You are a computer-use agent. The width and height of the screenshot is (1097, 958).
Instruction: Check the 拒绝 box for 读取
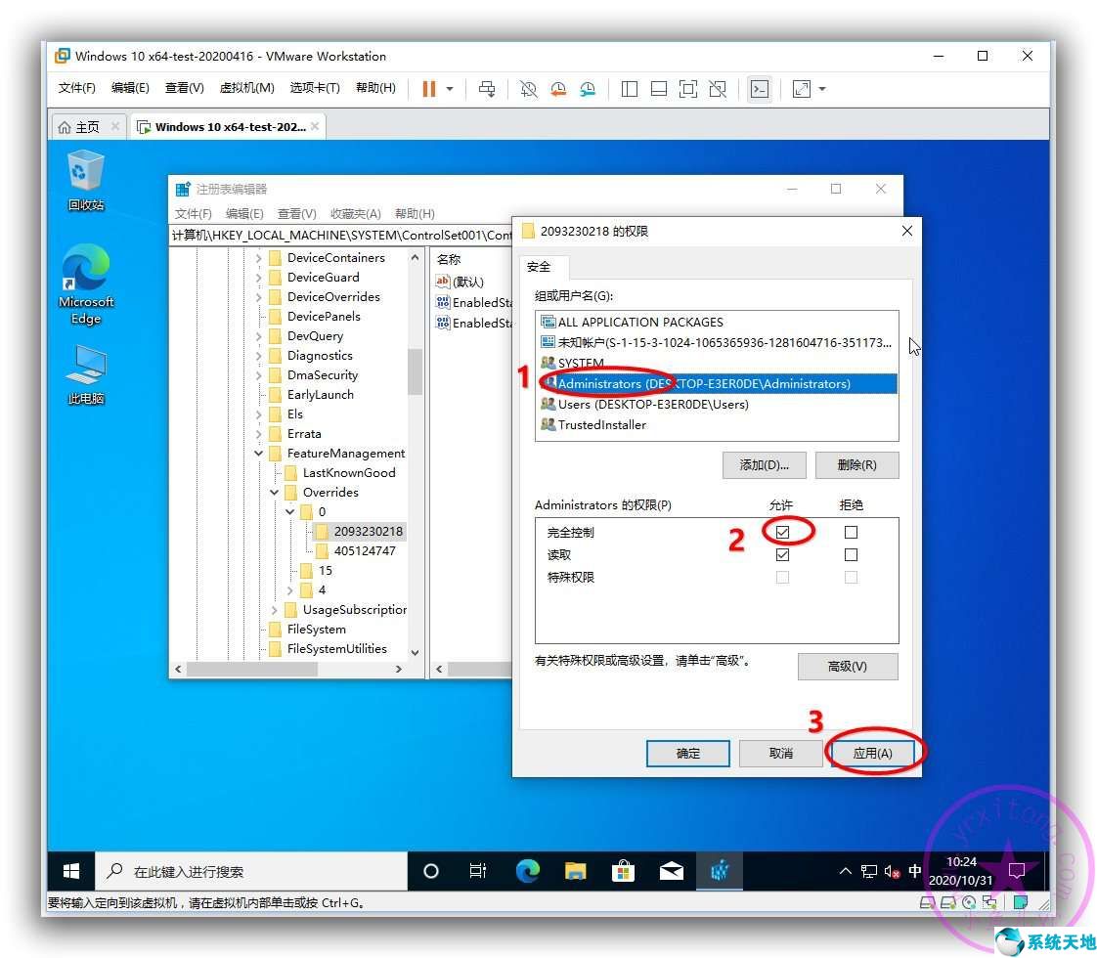coord(851,554)
